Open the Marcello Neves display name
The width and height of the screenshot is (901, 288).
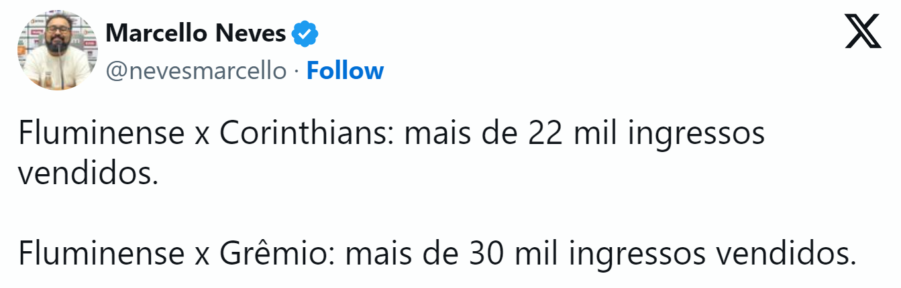[x=196, y=33]
